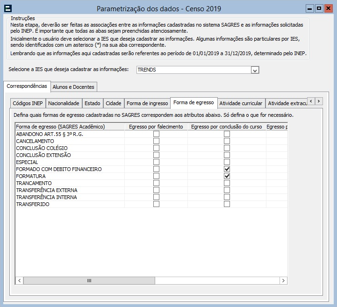Screen dimensions: 337x307
Task: Check Egresso por falecimento for ABANDONO ART.55
Action: point(156,134)
